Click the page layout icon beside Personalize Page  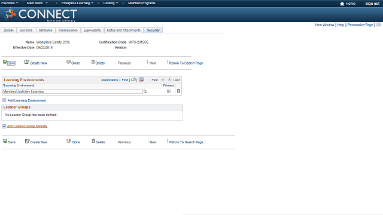click(378, 24)
